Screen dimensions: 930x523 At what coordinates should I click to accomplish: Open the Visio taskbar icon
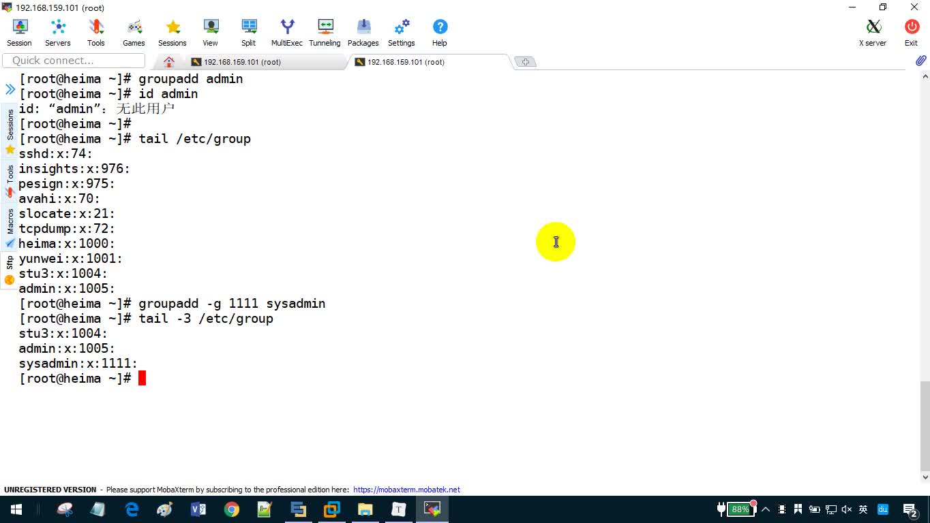[198, 509]
